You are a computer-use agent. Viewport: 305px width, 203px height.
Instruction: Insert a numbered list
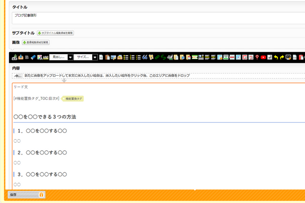(132, 57)
